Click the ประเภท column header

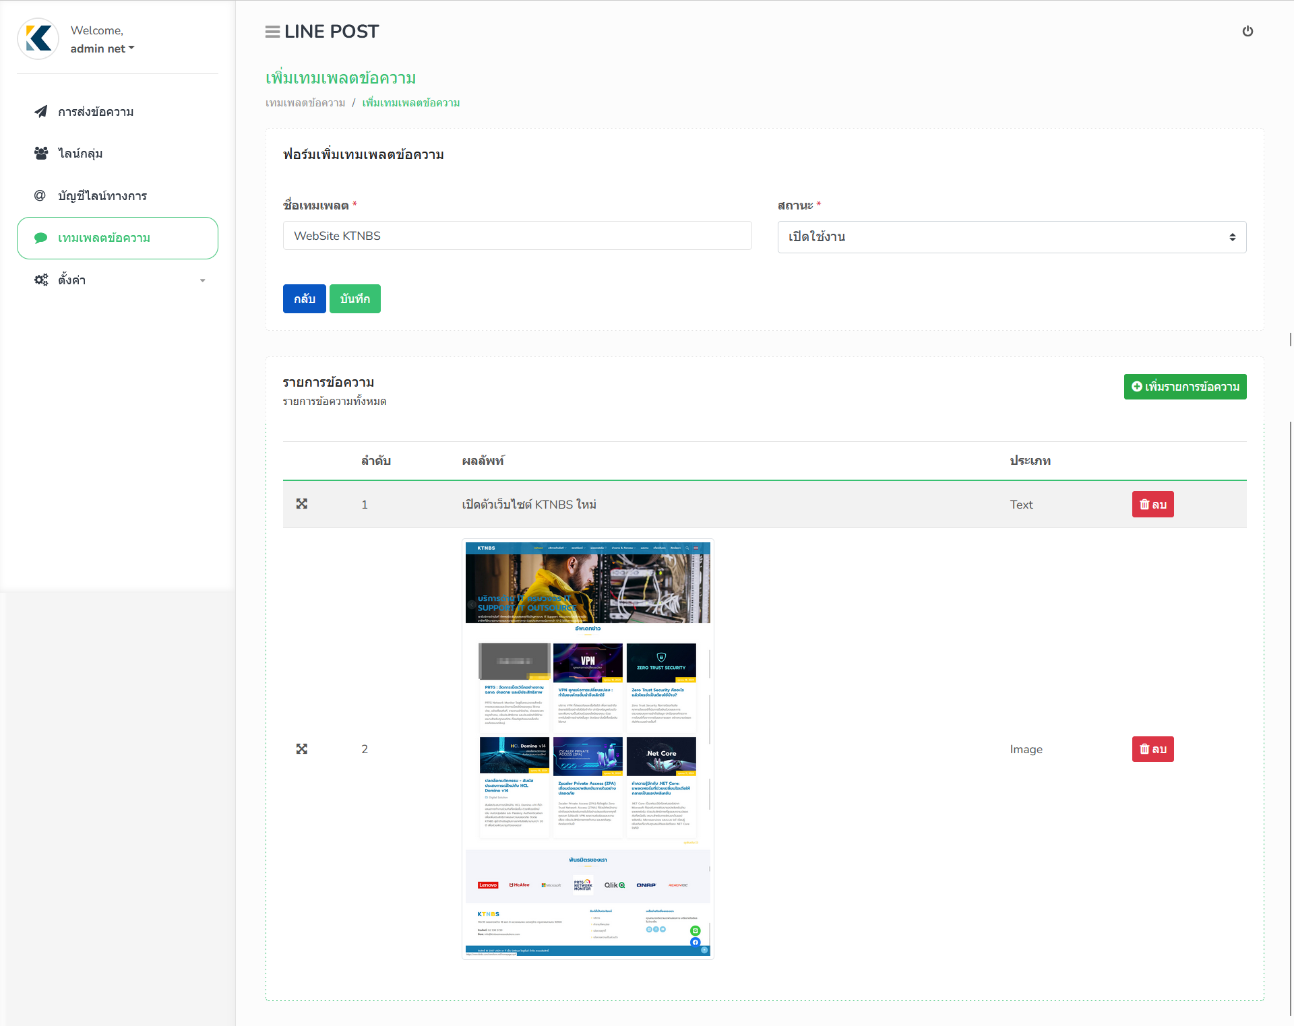pyautogui.click(x=1030, y=461)
